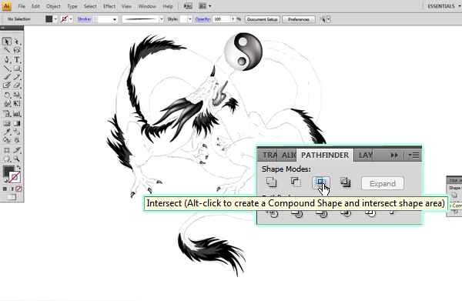Click Document Setup button
The image size is (462, 301).
tap(263, 19)
